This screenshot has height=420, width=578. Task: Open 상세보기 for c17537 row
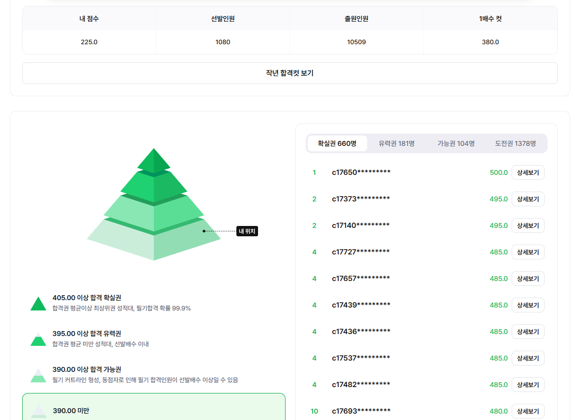click(x=528, y=358)
